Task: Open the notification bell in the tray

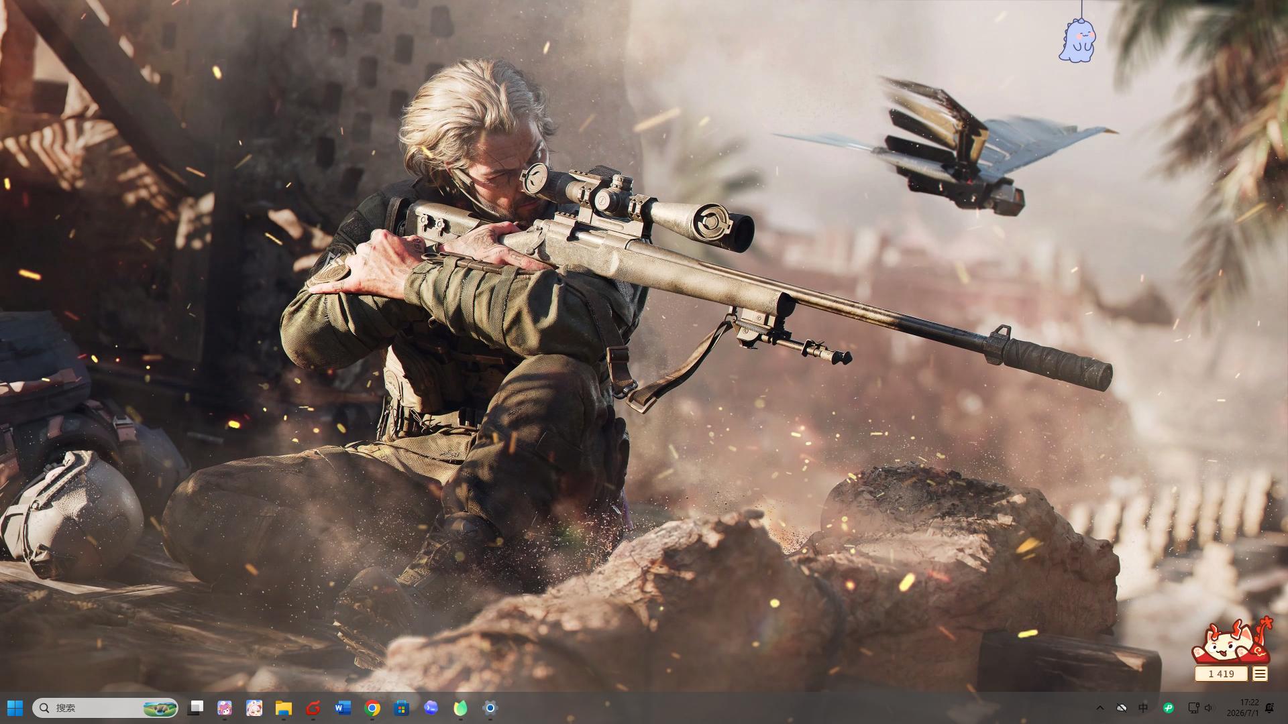Action: (1269, 708)
